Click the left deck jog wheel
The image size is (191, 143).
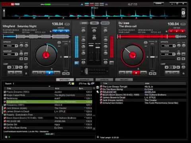click(46, 55)
